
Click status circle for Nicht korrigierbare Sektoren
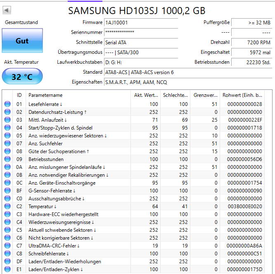point(7,238)
